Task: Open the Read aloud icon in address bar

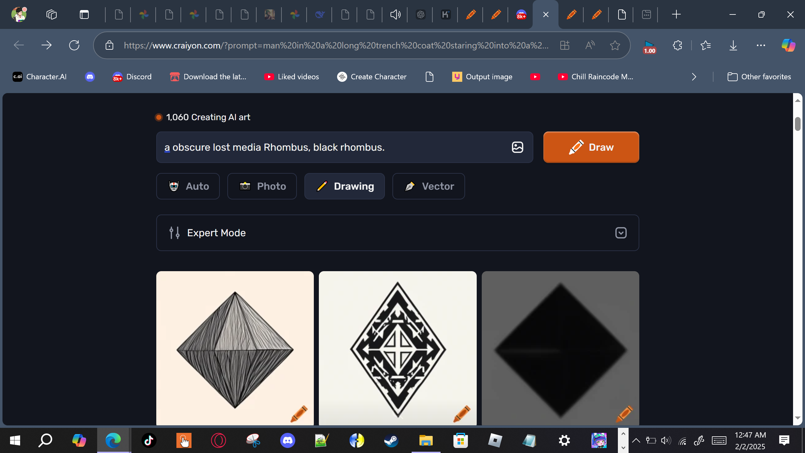Action: tap(590, 45)
